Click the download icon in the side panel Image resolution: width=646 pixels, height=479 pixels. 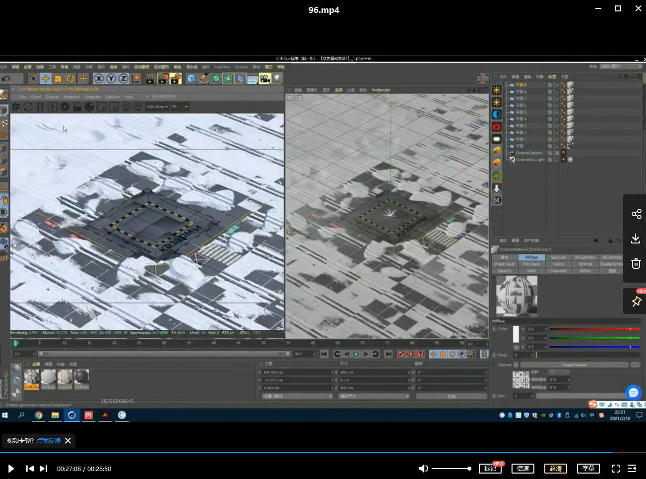tap(636, 239)
